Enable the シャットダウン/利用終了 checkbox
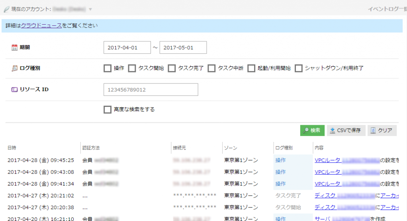This screenshot has height=221, width=407. [x=298, y=68]
